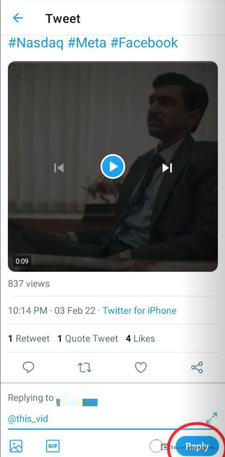Share the tweet via share icon
The width and height of the screenshot is (225, 457).
pos(197,367)
